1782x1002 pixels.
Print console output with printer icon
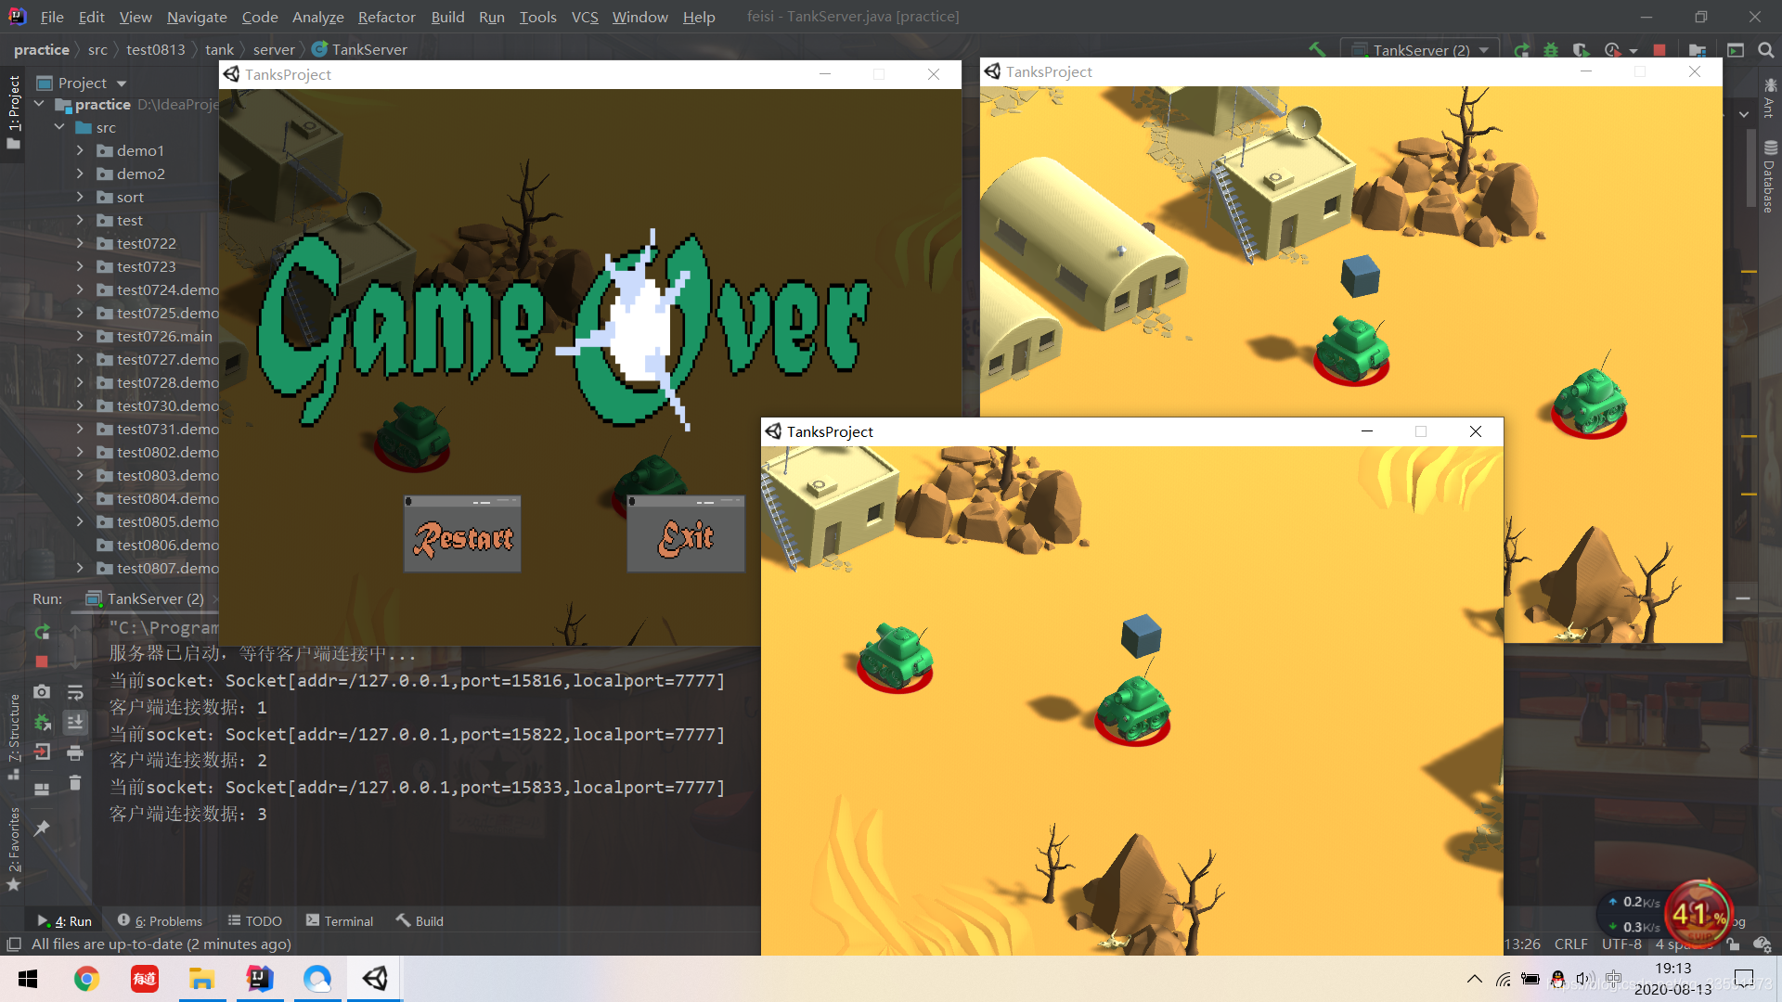point(75,752)
